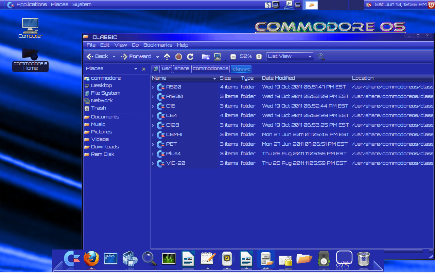Toggle the muted volume icon in panel
The image size is (435, 273).
[369, 4]
